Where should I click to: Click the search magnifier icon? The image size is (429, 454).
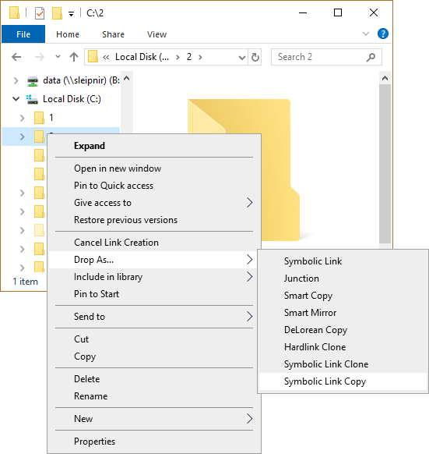(x=371, y=57)
